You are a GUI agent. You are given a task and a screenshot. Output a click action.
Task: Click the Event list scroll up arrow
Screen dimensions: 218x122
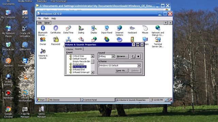tap(92, 56)
